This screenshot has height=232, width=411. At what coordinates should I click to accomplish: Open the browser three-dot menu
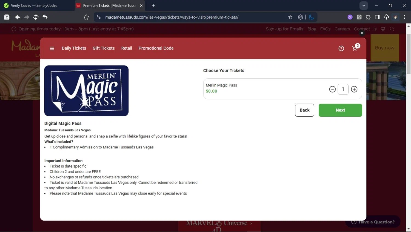click(x=404, y=17)
